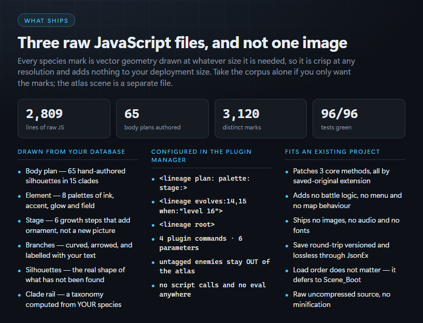Screen dimensions: 423x323
Task: Click 'Silhouettes — the real shape' item
Action: tap(75, 275)
